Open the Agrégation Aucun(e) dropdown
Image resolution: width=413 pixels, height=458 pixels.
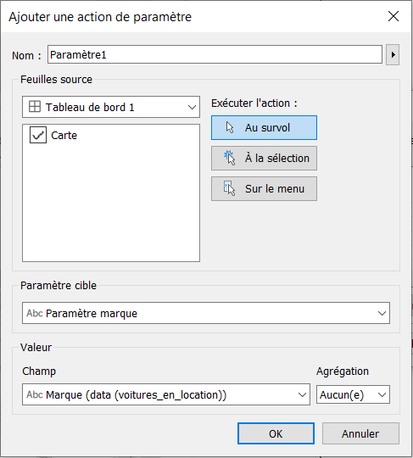point(353,394)
